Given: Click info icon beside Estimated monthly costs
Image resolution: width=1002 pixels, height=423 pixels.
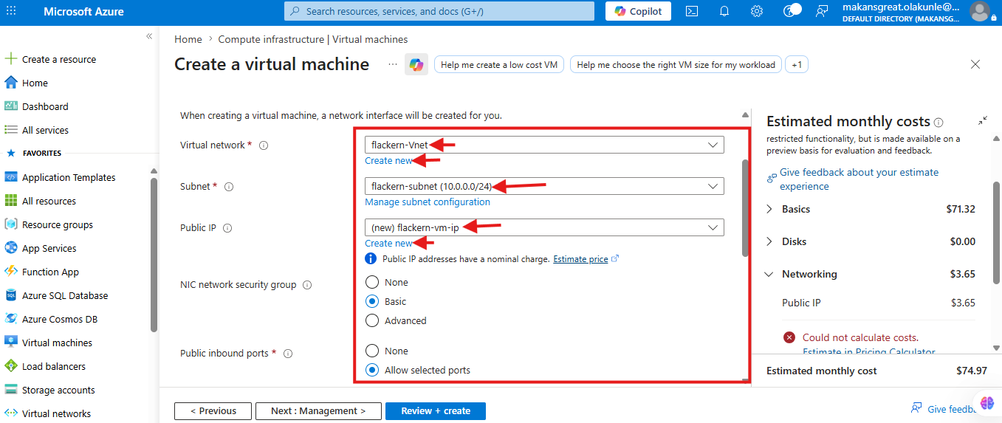Looking at the screenshot, I should 938,122.
